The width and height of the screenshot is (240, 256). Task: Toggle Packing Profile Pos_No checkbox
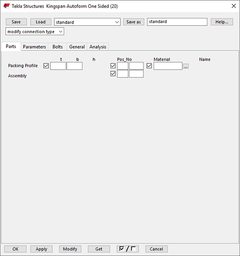click(x=113, y=66)
